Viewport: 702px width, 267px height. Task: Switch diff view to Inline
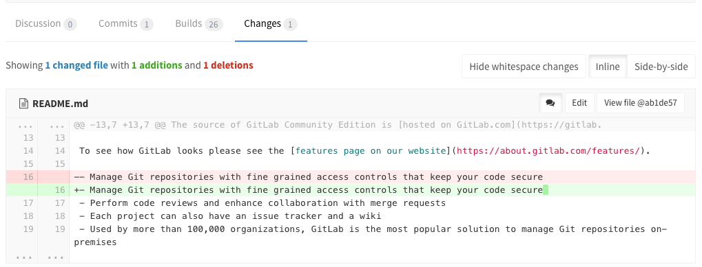tap(608, 67)
